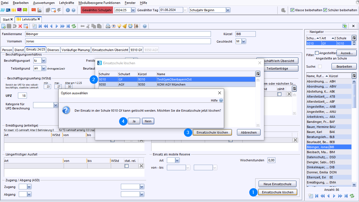Click Abbrechen in Einsatzschule löschen dialog
359x202 pixels.
[x=249, y=132]
